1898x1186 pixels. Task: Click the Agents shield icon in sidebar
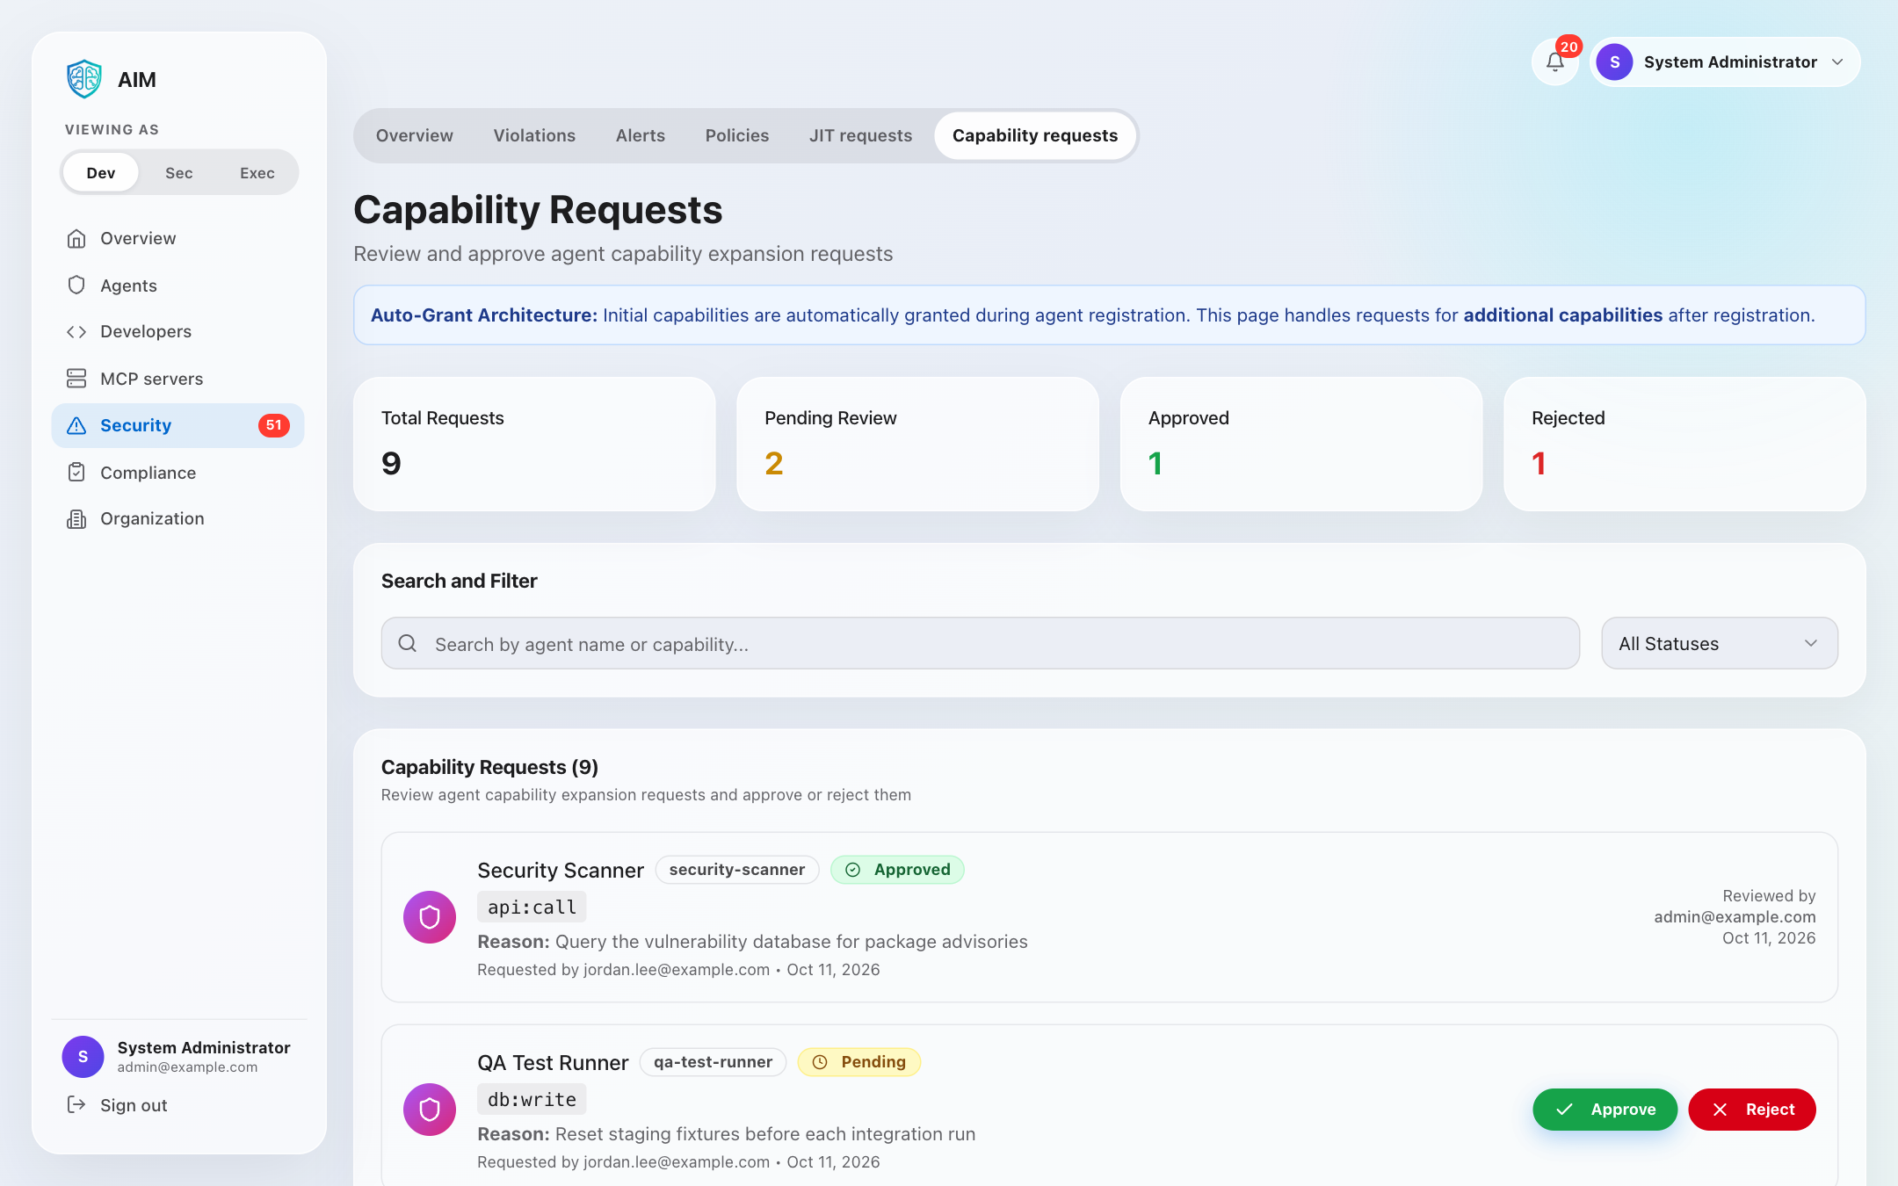tap(76, 285)
